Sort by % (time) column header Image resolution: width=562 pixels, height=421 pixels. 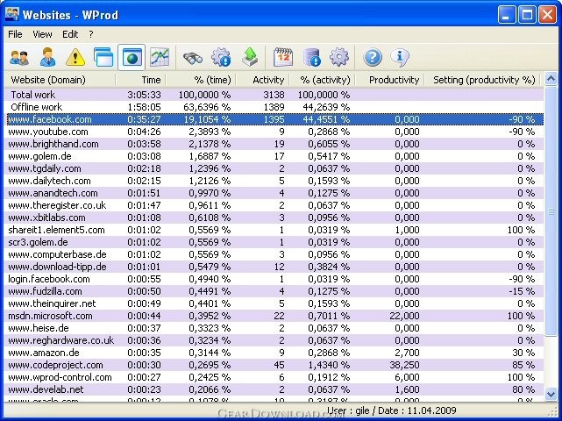201,80
